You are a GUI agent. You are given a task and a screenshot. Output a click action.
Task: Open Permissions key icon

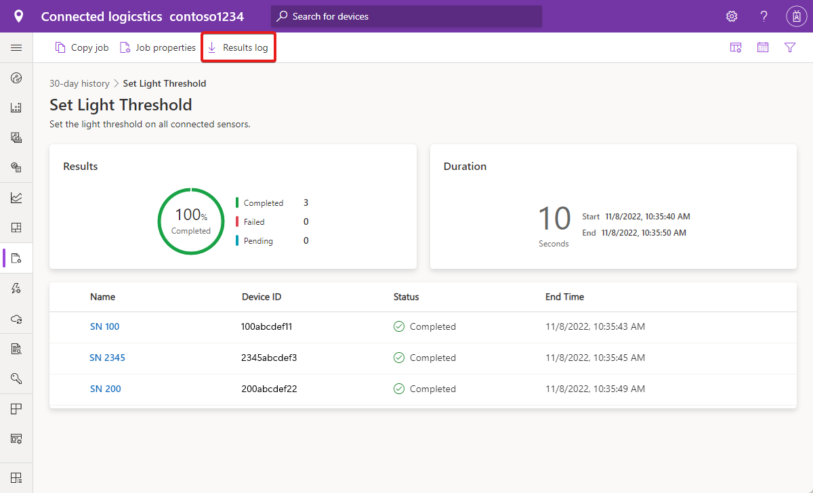coord(16,379)
